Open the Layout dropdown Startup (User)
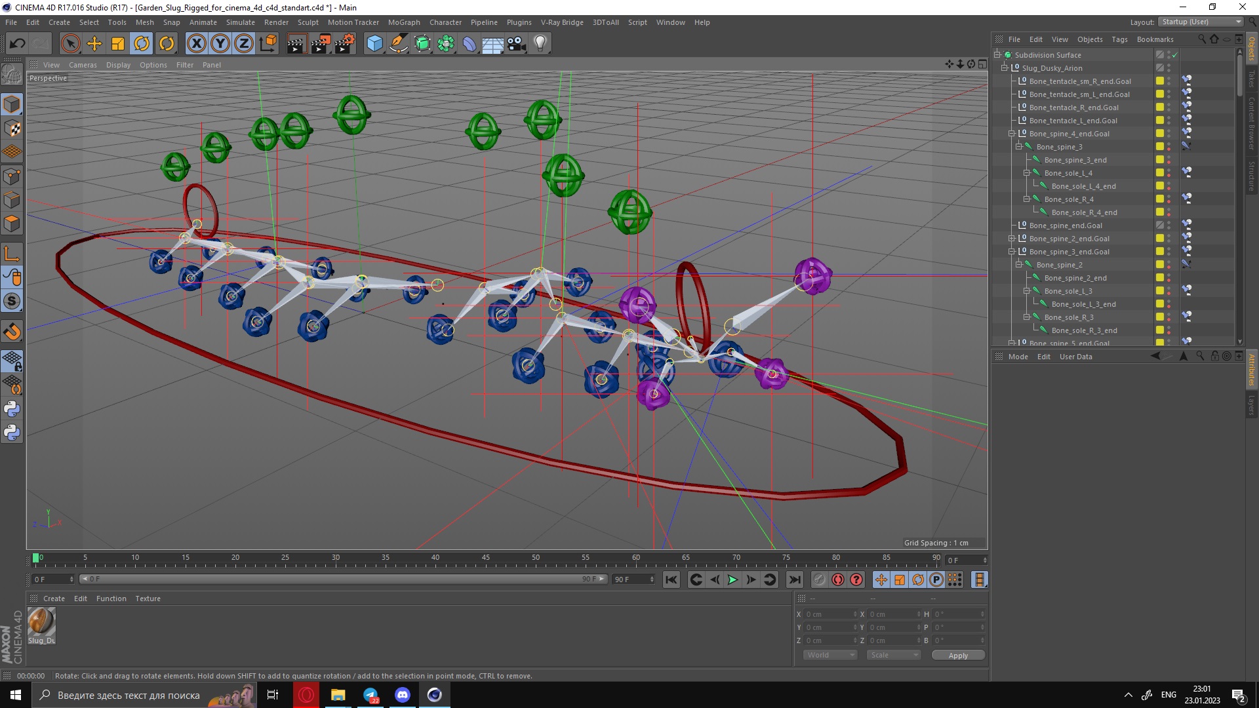Viewport: 1259px width, 708px height. coord(1201,22)
